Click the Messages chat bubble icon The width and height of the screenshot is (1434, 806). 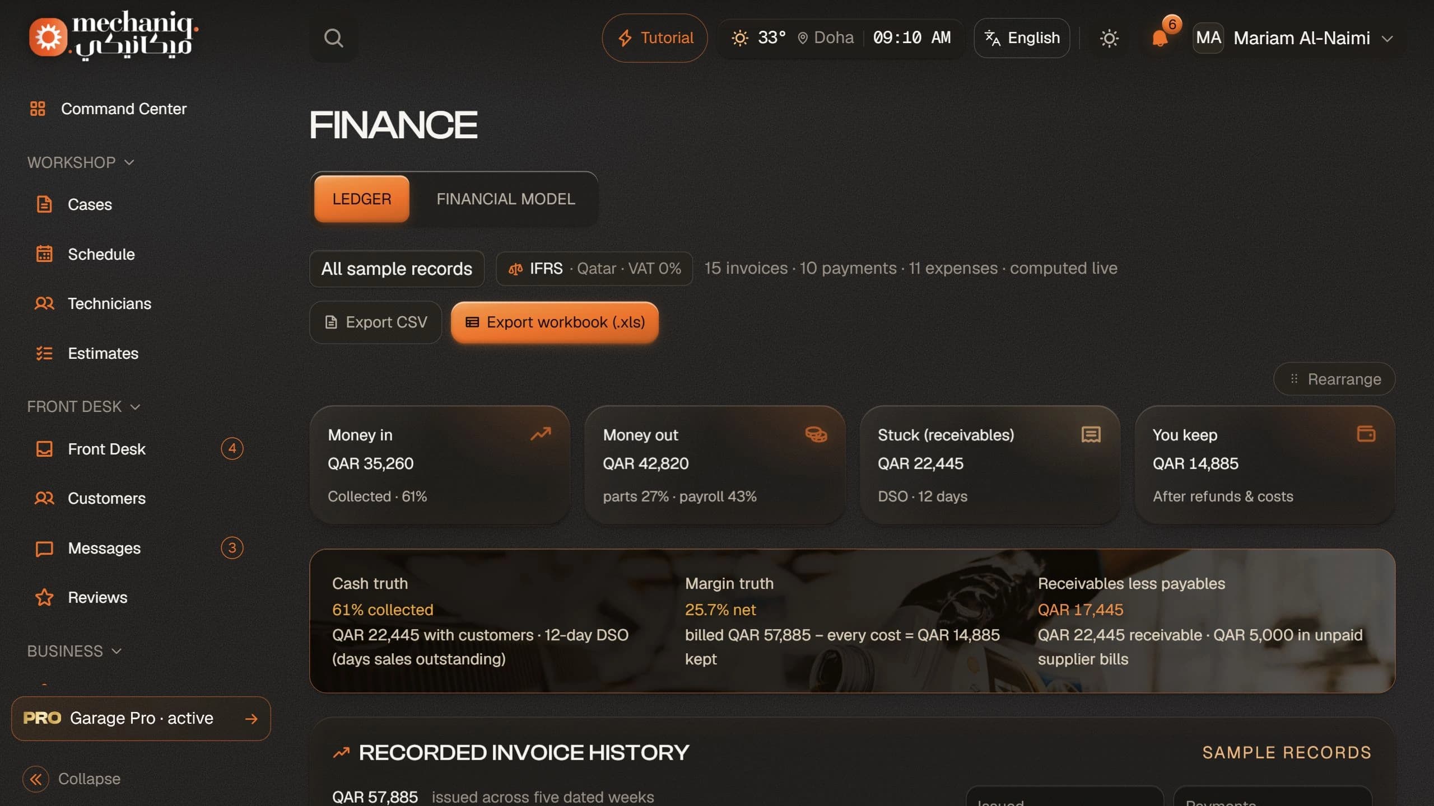pyautogui.click(x=44, y=548)
